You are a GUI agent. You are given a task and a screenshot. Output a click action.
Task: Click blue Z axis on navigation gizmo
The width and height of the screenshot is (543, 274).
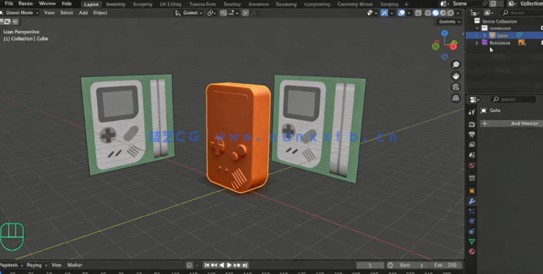tap(445, 33)
